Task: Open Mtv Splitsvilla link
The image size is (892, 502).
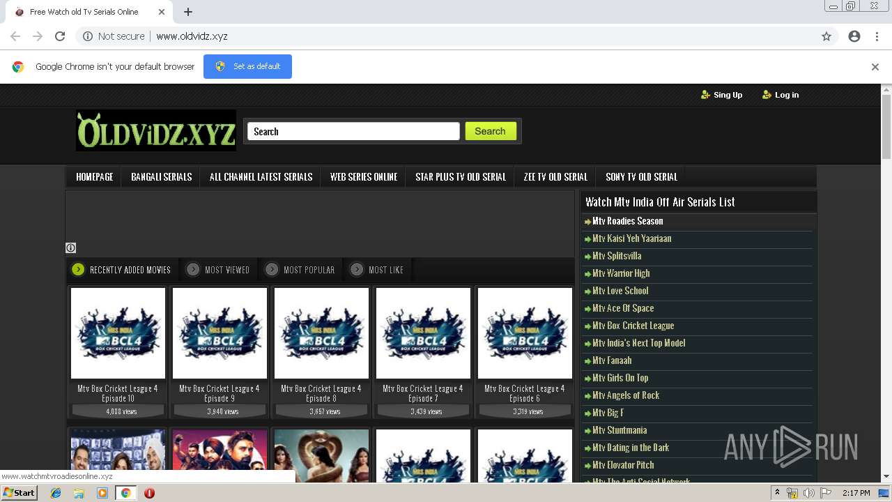Action: pyautogui.click(x=617, y=256)
